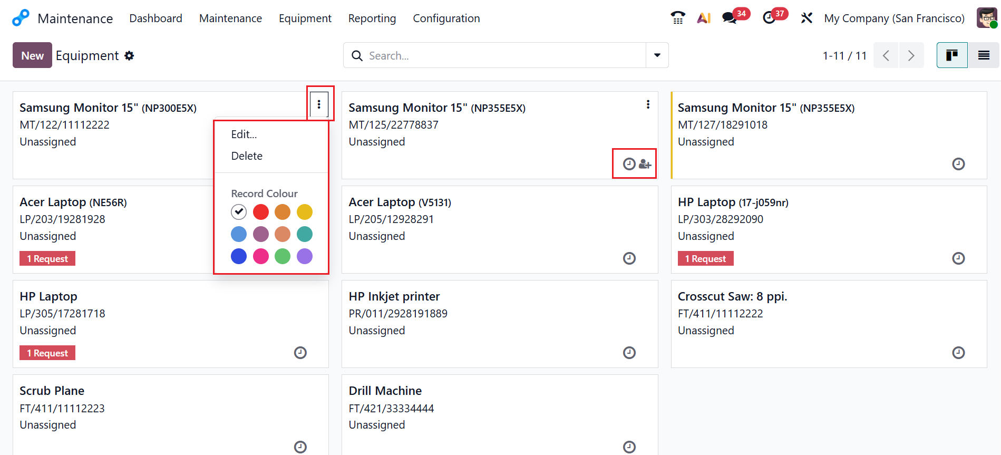Open the Equipment settings gear icon
The image size is (1001, 455).
click(129, 56)
